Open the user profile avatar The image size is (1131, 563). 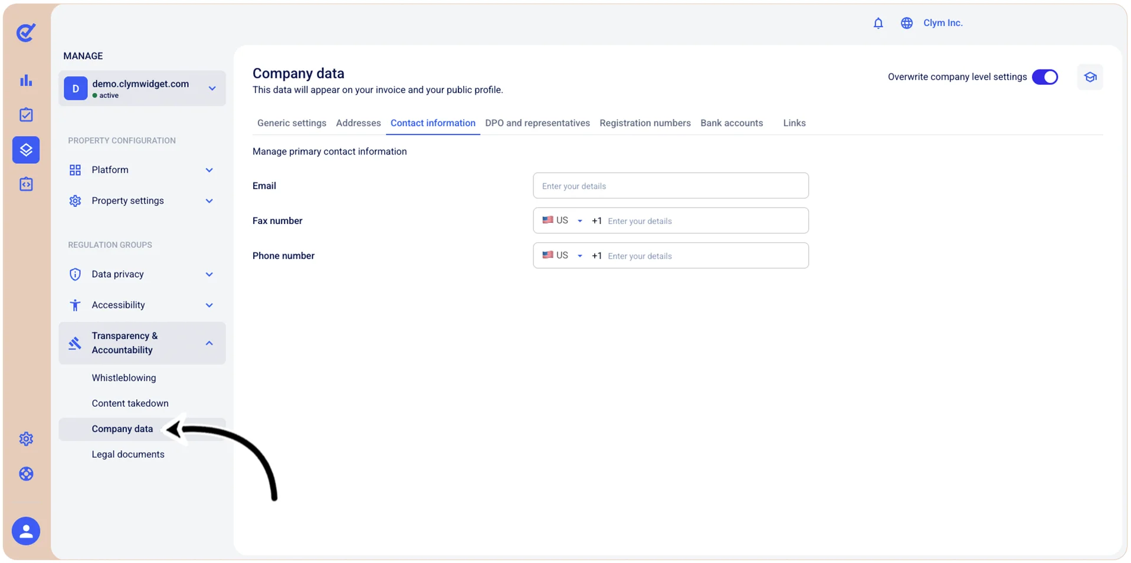(26, 531)
